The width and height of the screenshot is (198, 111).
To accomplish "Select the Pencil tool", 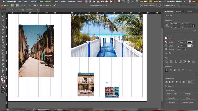I will pos(3,40).
